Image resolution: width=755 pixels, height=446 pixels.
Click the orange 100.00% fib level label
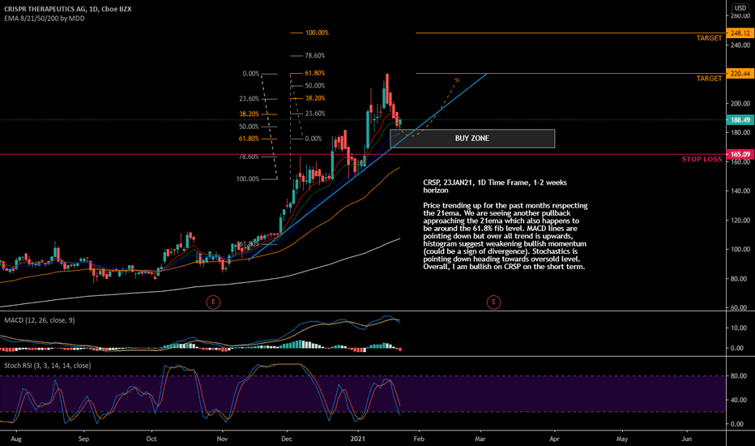(x=317, y=32)
